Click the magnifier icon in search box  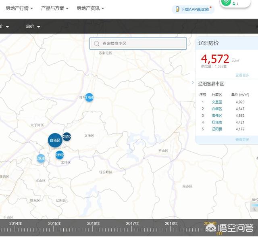[x=97, y=44]
